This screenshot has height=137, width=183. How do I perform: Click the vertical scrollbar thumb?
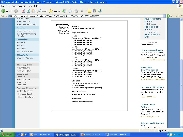point(181,85)
